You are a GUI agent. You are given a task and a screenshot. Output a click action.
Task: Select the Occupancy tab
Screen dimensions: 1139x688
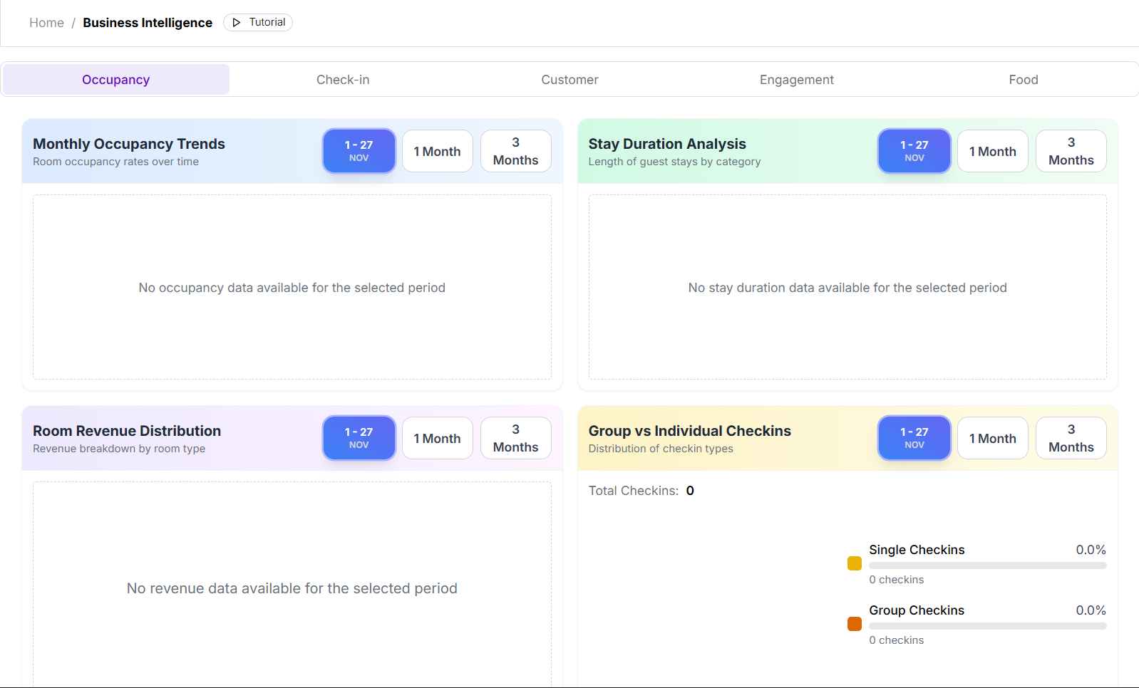click(115, 80)
